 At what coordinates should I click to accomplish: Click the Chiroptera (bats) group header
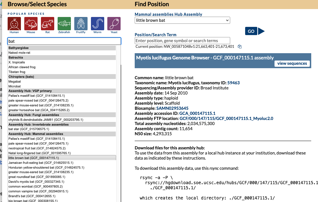(62, 77)
